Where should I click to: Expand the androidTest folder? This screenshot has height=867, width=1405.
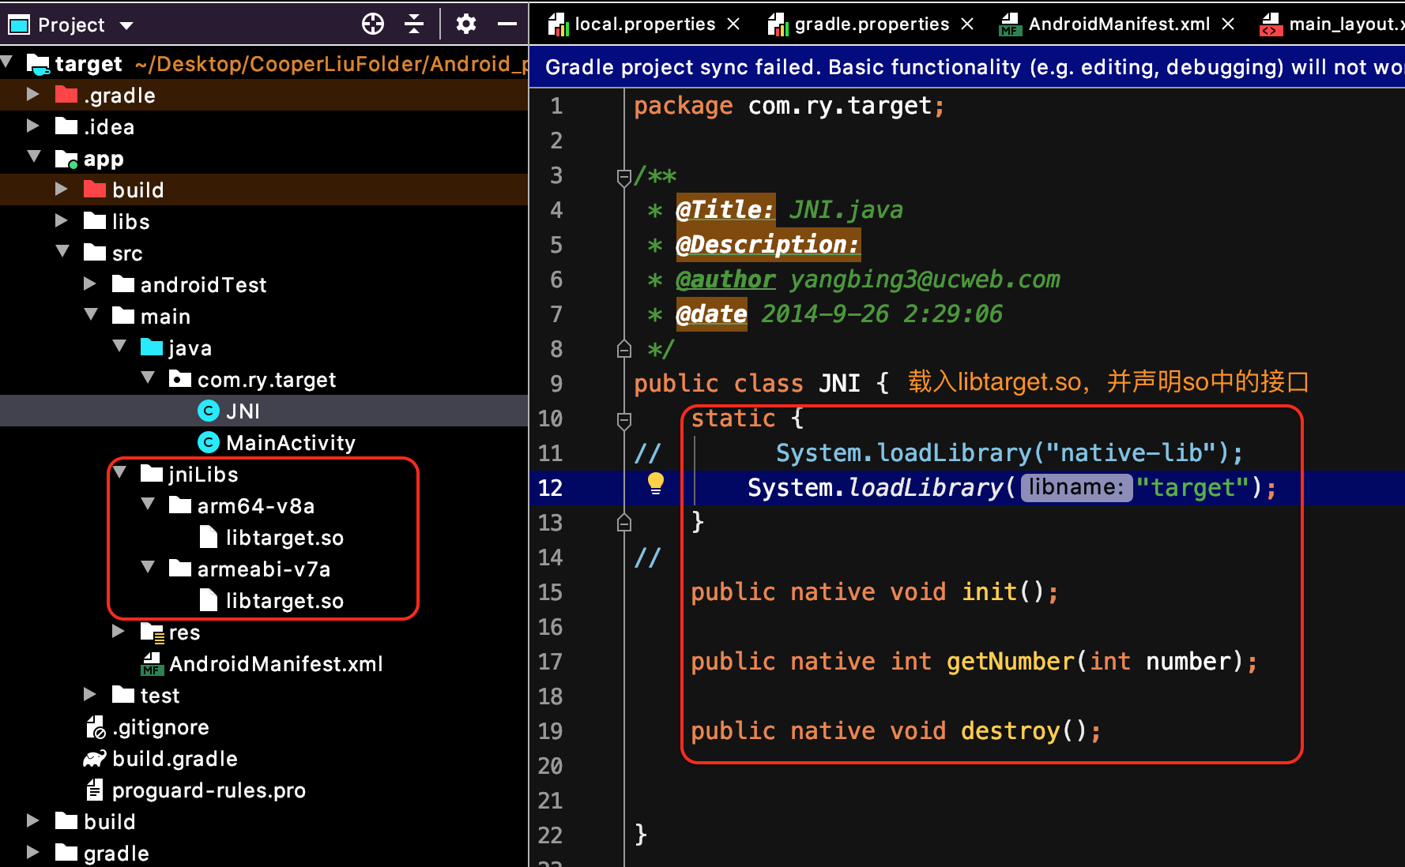[x=89, y=283]
